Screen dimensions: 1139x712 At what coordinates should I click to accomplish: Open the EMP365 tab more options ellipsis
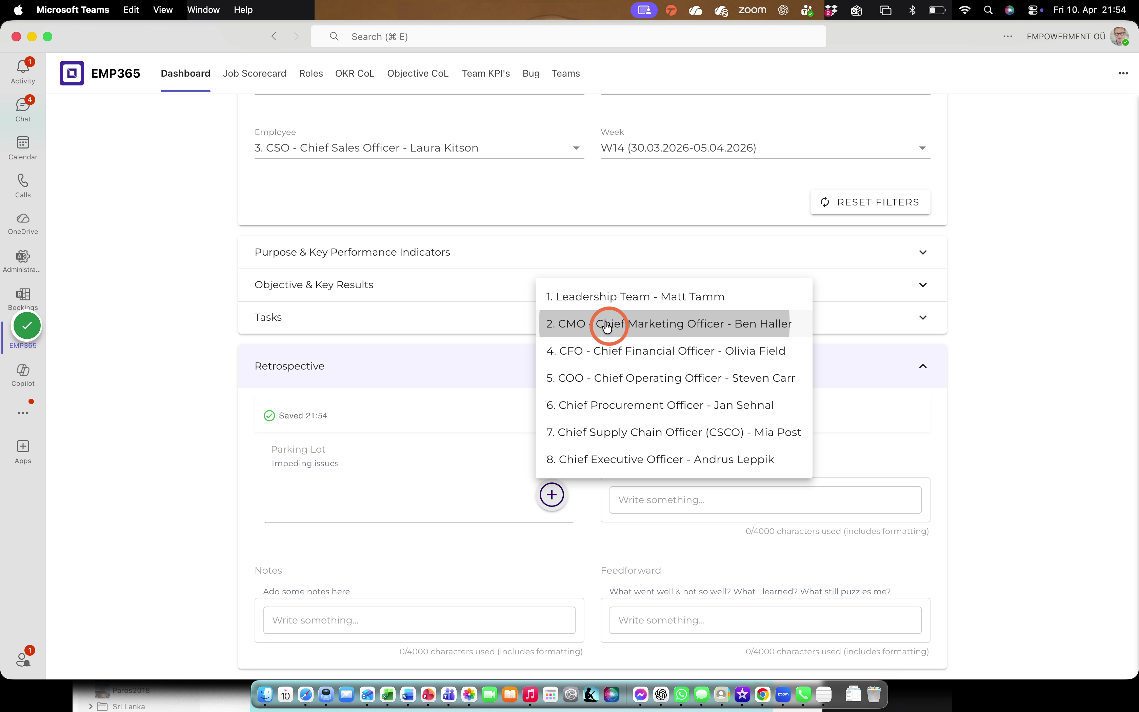[x=1123, y=73]
